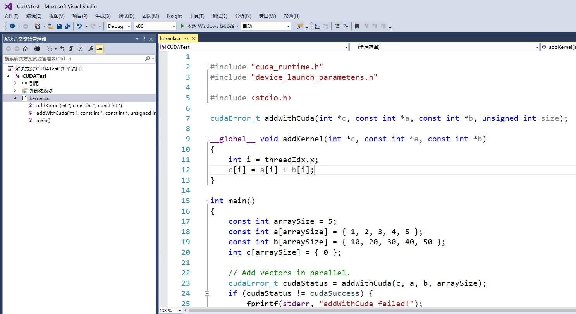
Task: Open the dropdown arrow beside 本地 Windows 调试器
Action: [x=237, y=26]
